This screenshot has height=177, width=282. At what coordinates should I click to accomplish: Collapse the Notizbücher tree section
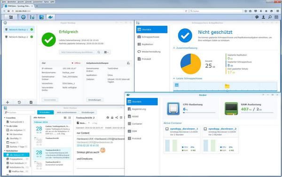(x=5, y=151)
